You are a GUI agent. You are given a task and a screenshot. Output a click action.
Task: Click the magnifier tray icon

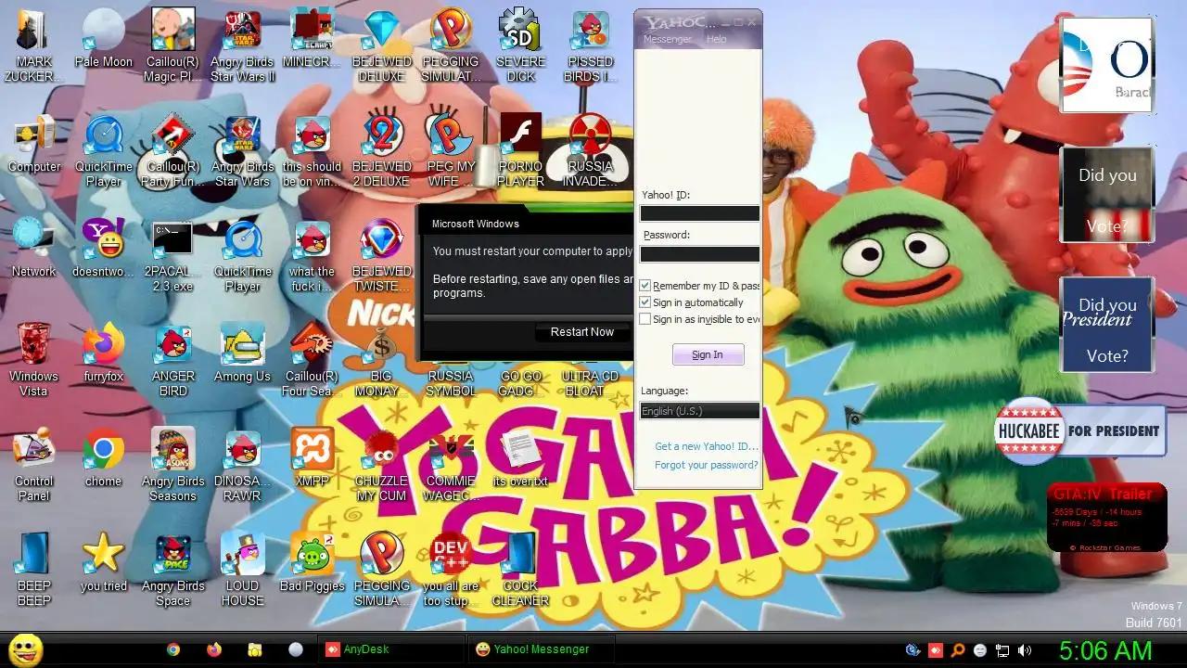click(958, 651)
